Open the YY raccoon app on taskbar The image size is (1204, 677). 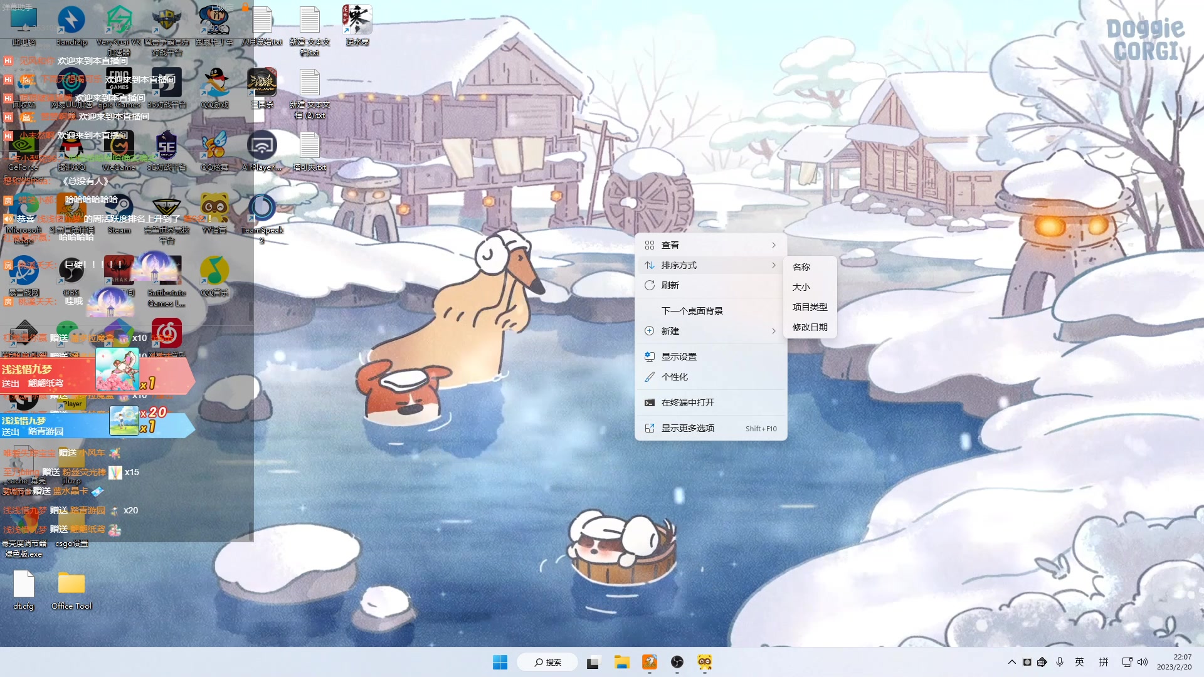pyautogui.click(x=704, y=662)
